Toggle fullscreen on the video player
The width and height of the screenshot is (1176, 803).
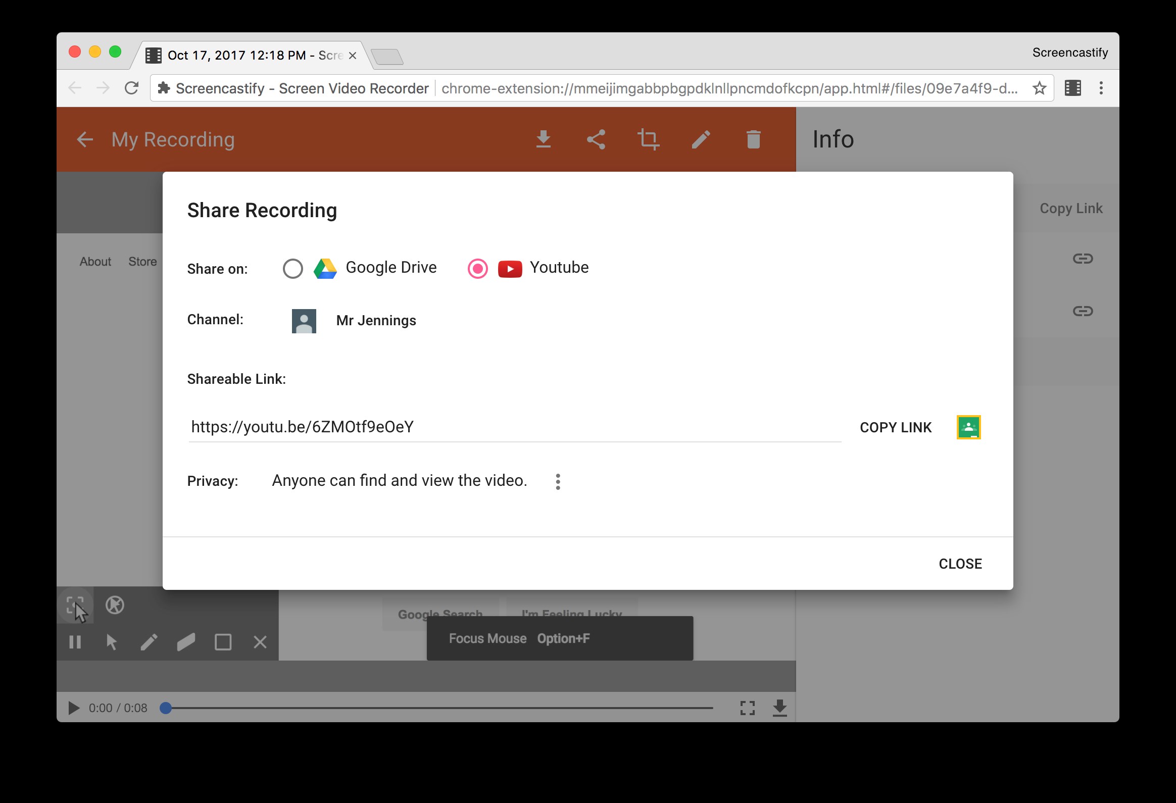748,708
